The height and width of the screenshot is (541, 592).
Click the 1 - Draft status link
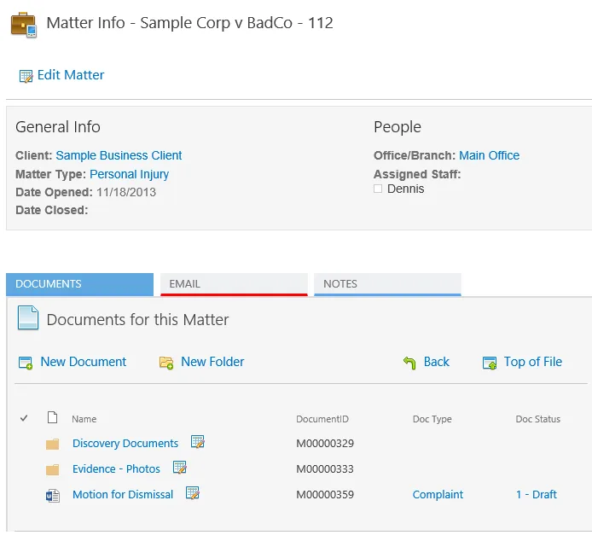536,495
